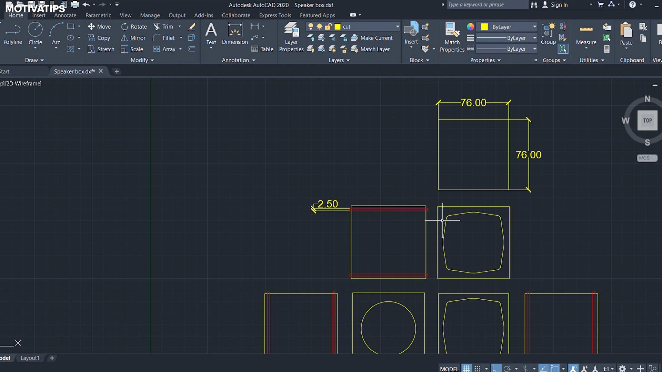Click the Undo arrow in quick access

86,4
